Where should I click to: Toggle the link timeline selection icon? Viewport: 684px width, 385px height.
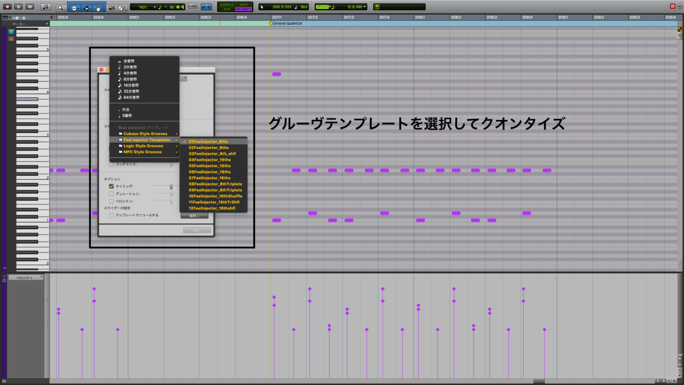pyautogui.click(x=192, y=7)
